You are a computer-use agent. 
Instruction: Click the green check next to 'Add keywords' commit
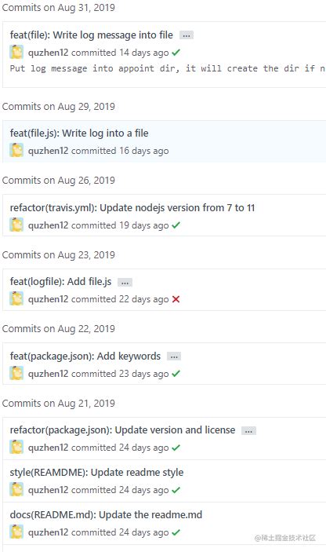coord(176,374)
